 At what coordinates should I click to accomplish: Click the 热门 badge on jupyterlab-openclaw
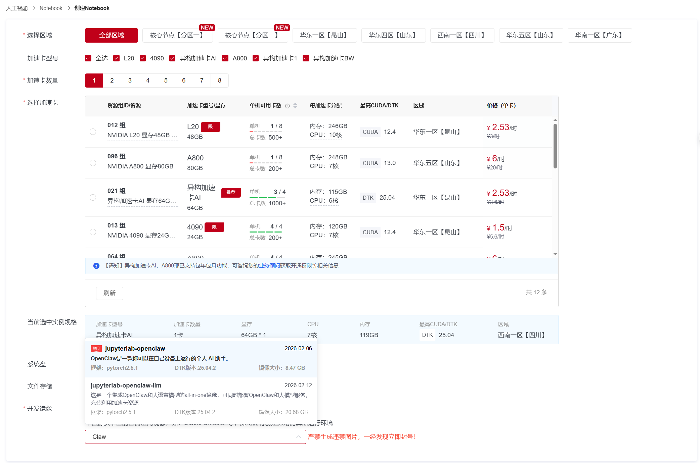coord(96,349)
